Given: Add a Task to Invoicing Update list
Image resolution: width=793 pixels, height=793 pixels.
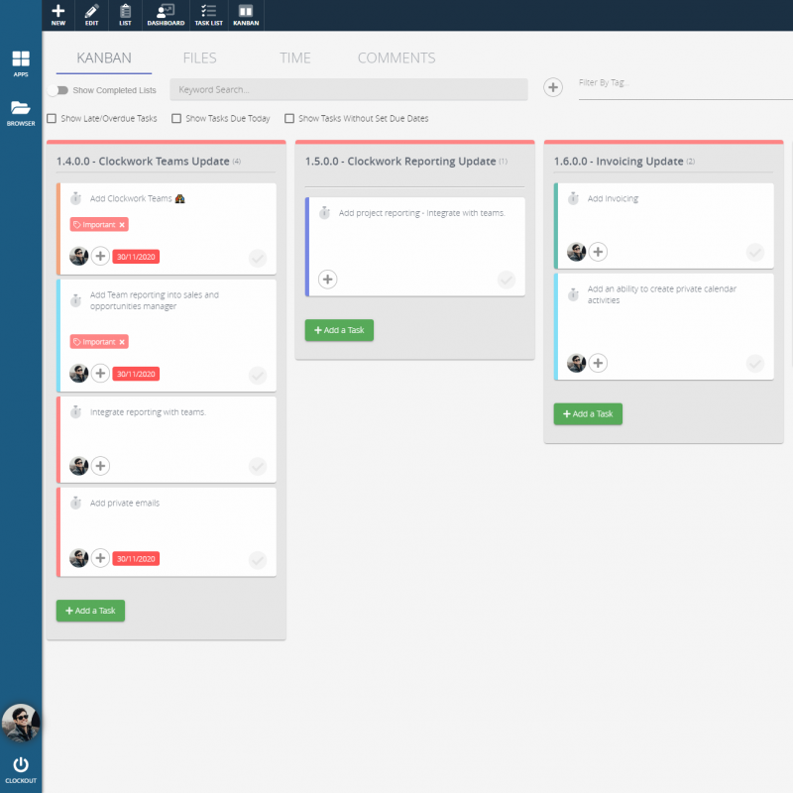Looking at the screenshot, I should coord(588,414).
